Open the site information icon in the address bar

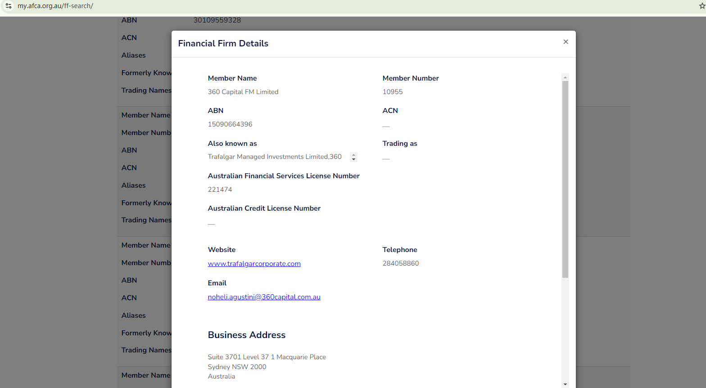[x=9, y=6]
